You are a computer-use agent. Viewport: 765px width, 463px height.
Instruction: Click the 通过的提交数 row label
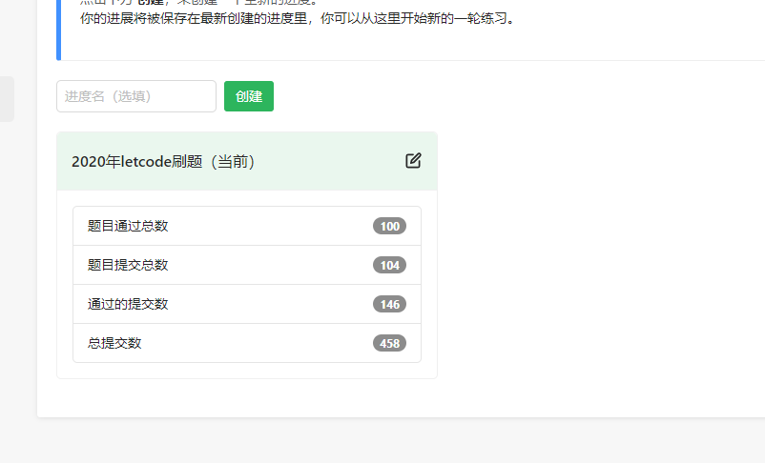tap(128, 304)
